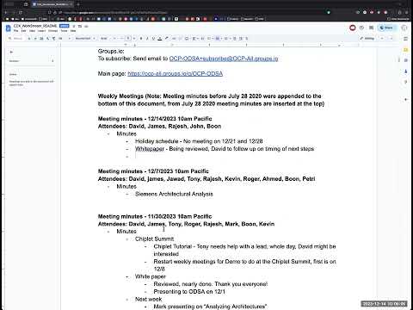This screenshot has width=413, height=310.
Task: Open the line spacing dropdown
Action: click(202, 38)
